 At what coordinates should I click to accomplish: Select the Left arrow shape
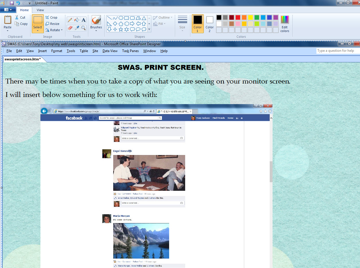(138, 24)
